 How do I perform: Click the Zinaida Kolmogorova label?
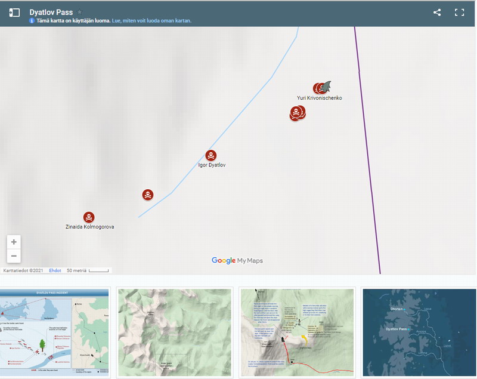(x=90, y=227)
